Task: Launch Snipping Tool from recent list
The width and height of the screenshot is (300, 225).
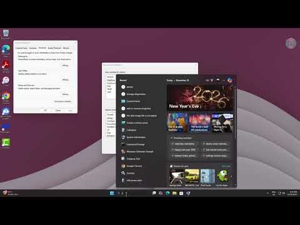Action: (141, 159)
